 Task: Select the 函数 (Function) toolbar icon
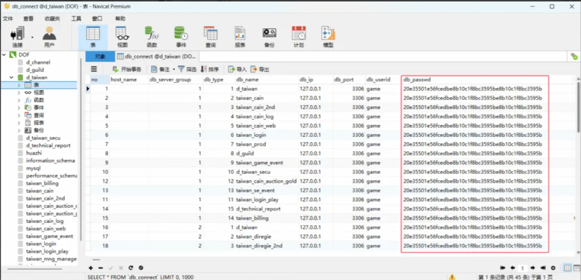(x=152, y=37)
